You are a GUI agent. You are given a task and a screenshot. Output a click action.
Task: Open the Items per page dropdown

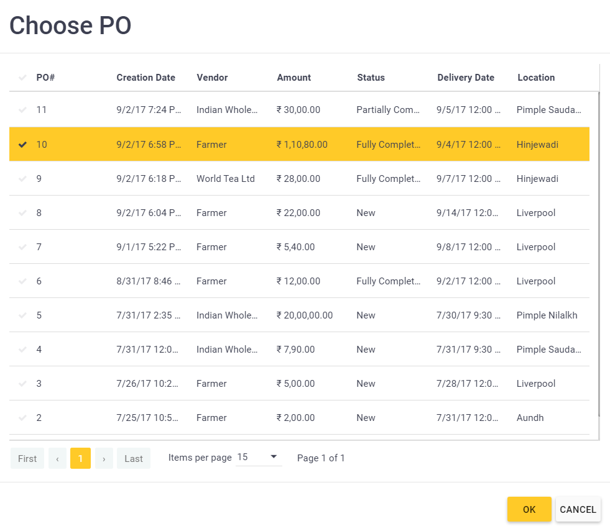pyautogui.click(x=259, y=458)
